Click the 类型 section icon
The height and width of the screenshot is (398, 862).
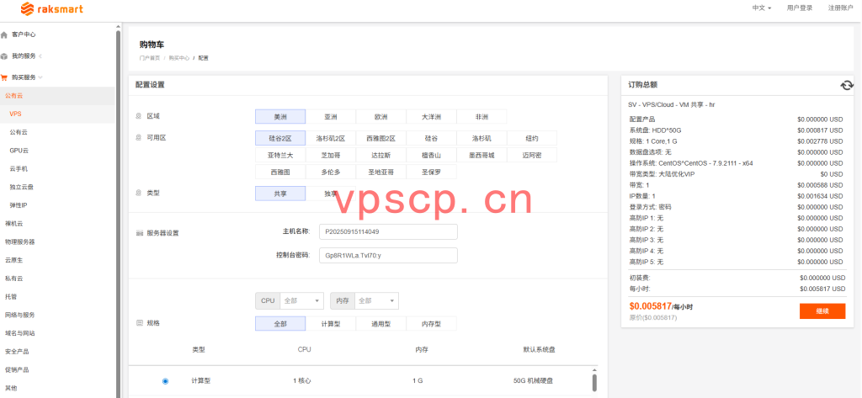tap(139, 194)
